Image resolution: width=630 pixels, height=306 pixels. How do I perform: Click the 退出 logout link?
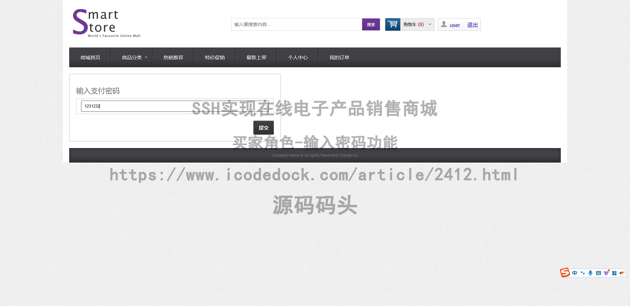472,25
